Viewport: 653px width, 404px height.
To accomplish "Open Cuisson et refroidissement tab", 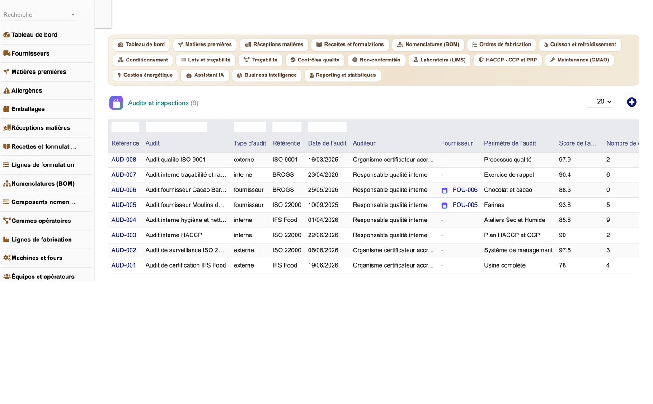I will point(580,45).
